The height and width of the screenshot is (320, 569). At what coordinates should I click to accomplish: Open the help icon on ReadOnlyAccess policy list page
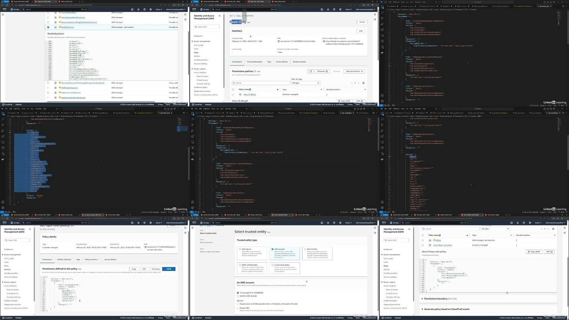[x=144, y=9]
